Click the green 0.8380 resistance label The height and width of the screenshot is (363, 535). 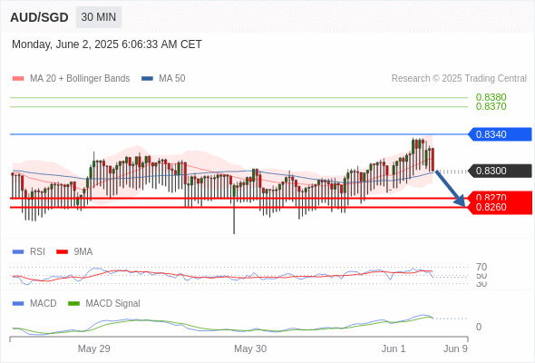pyautogui.click(x=491, y=97)
